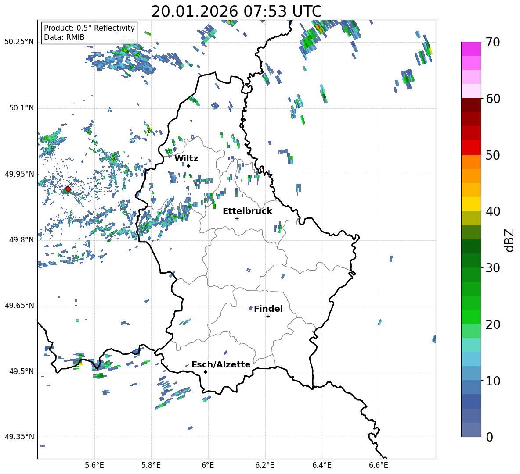Click the dBZ colorbar axis label
The height and width of the screenshot is (474, 520).
509,240
